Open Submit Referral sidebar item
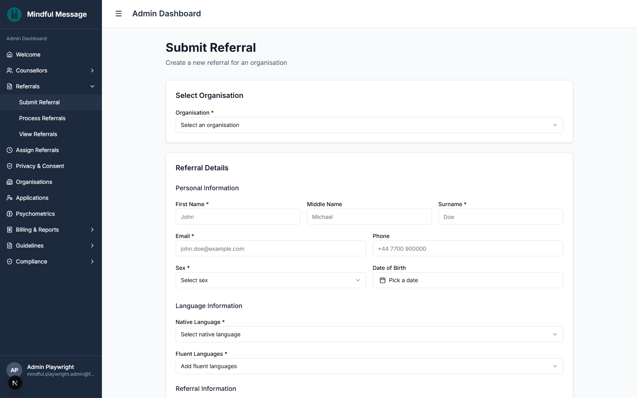 pos(51,102)
